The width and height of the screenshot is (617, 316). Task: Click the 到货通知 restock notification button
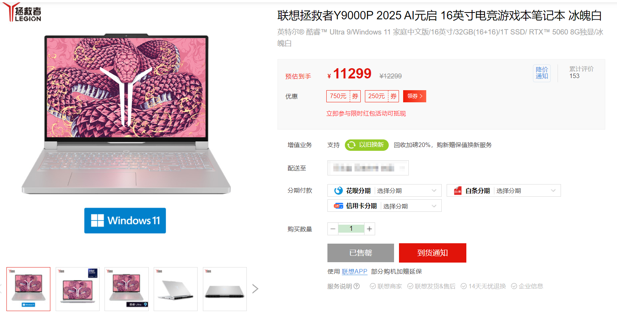(433, 253)
